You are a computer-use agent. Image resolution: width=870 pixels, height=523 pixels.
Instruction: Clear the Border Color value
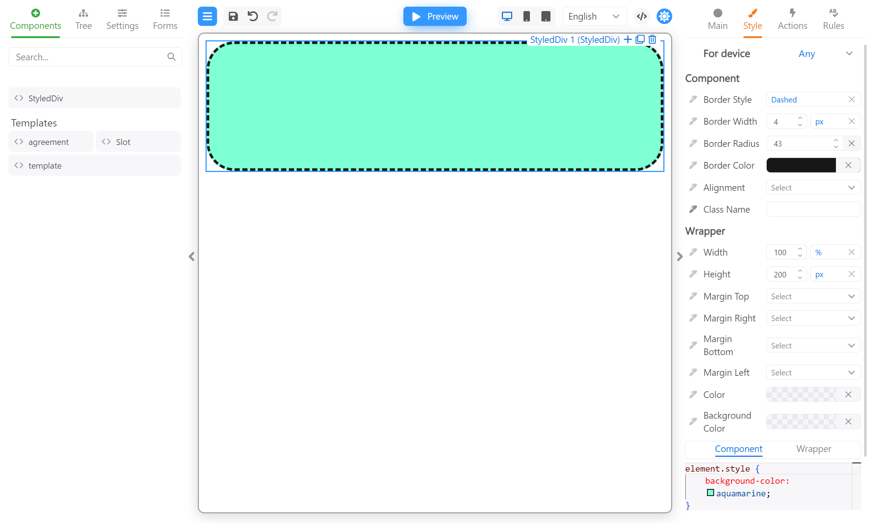click(848, 165)
